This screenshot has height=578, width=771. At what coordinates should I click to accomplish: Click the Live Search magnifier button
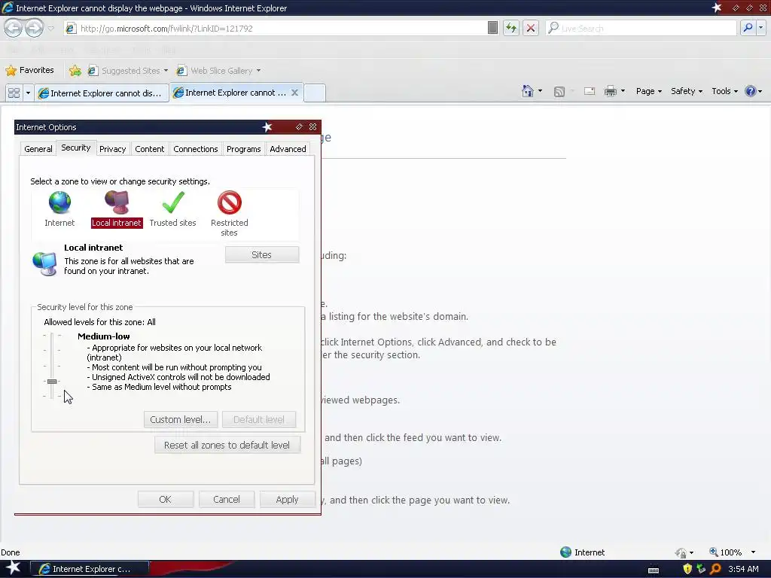[x=748, y=28]
